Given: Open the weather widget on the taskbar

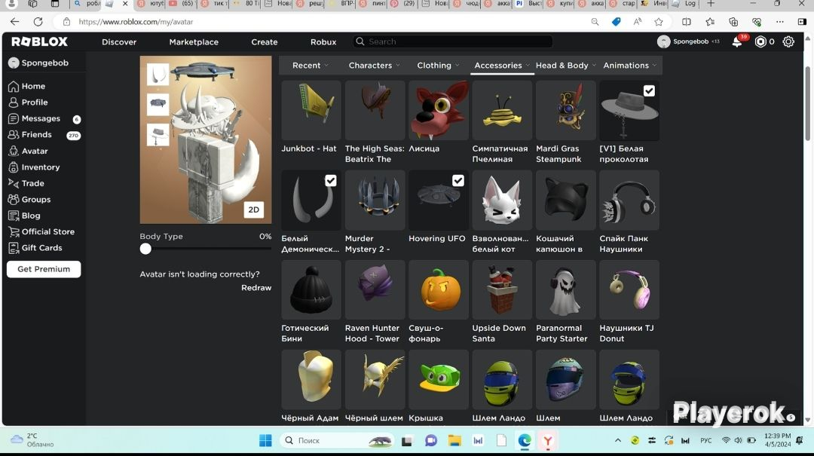Looking at the screenshot, I should 32,440.
